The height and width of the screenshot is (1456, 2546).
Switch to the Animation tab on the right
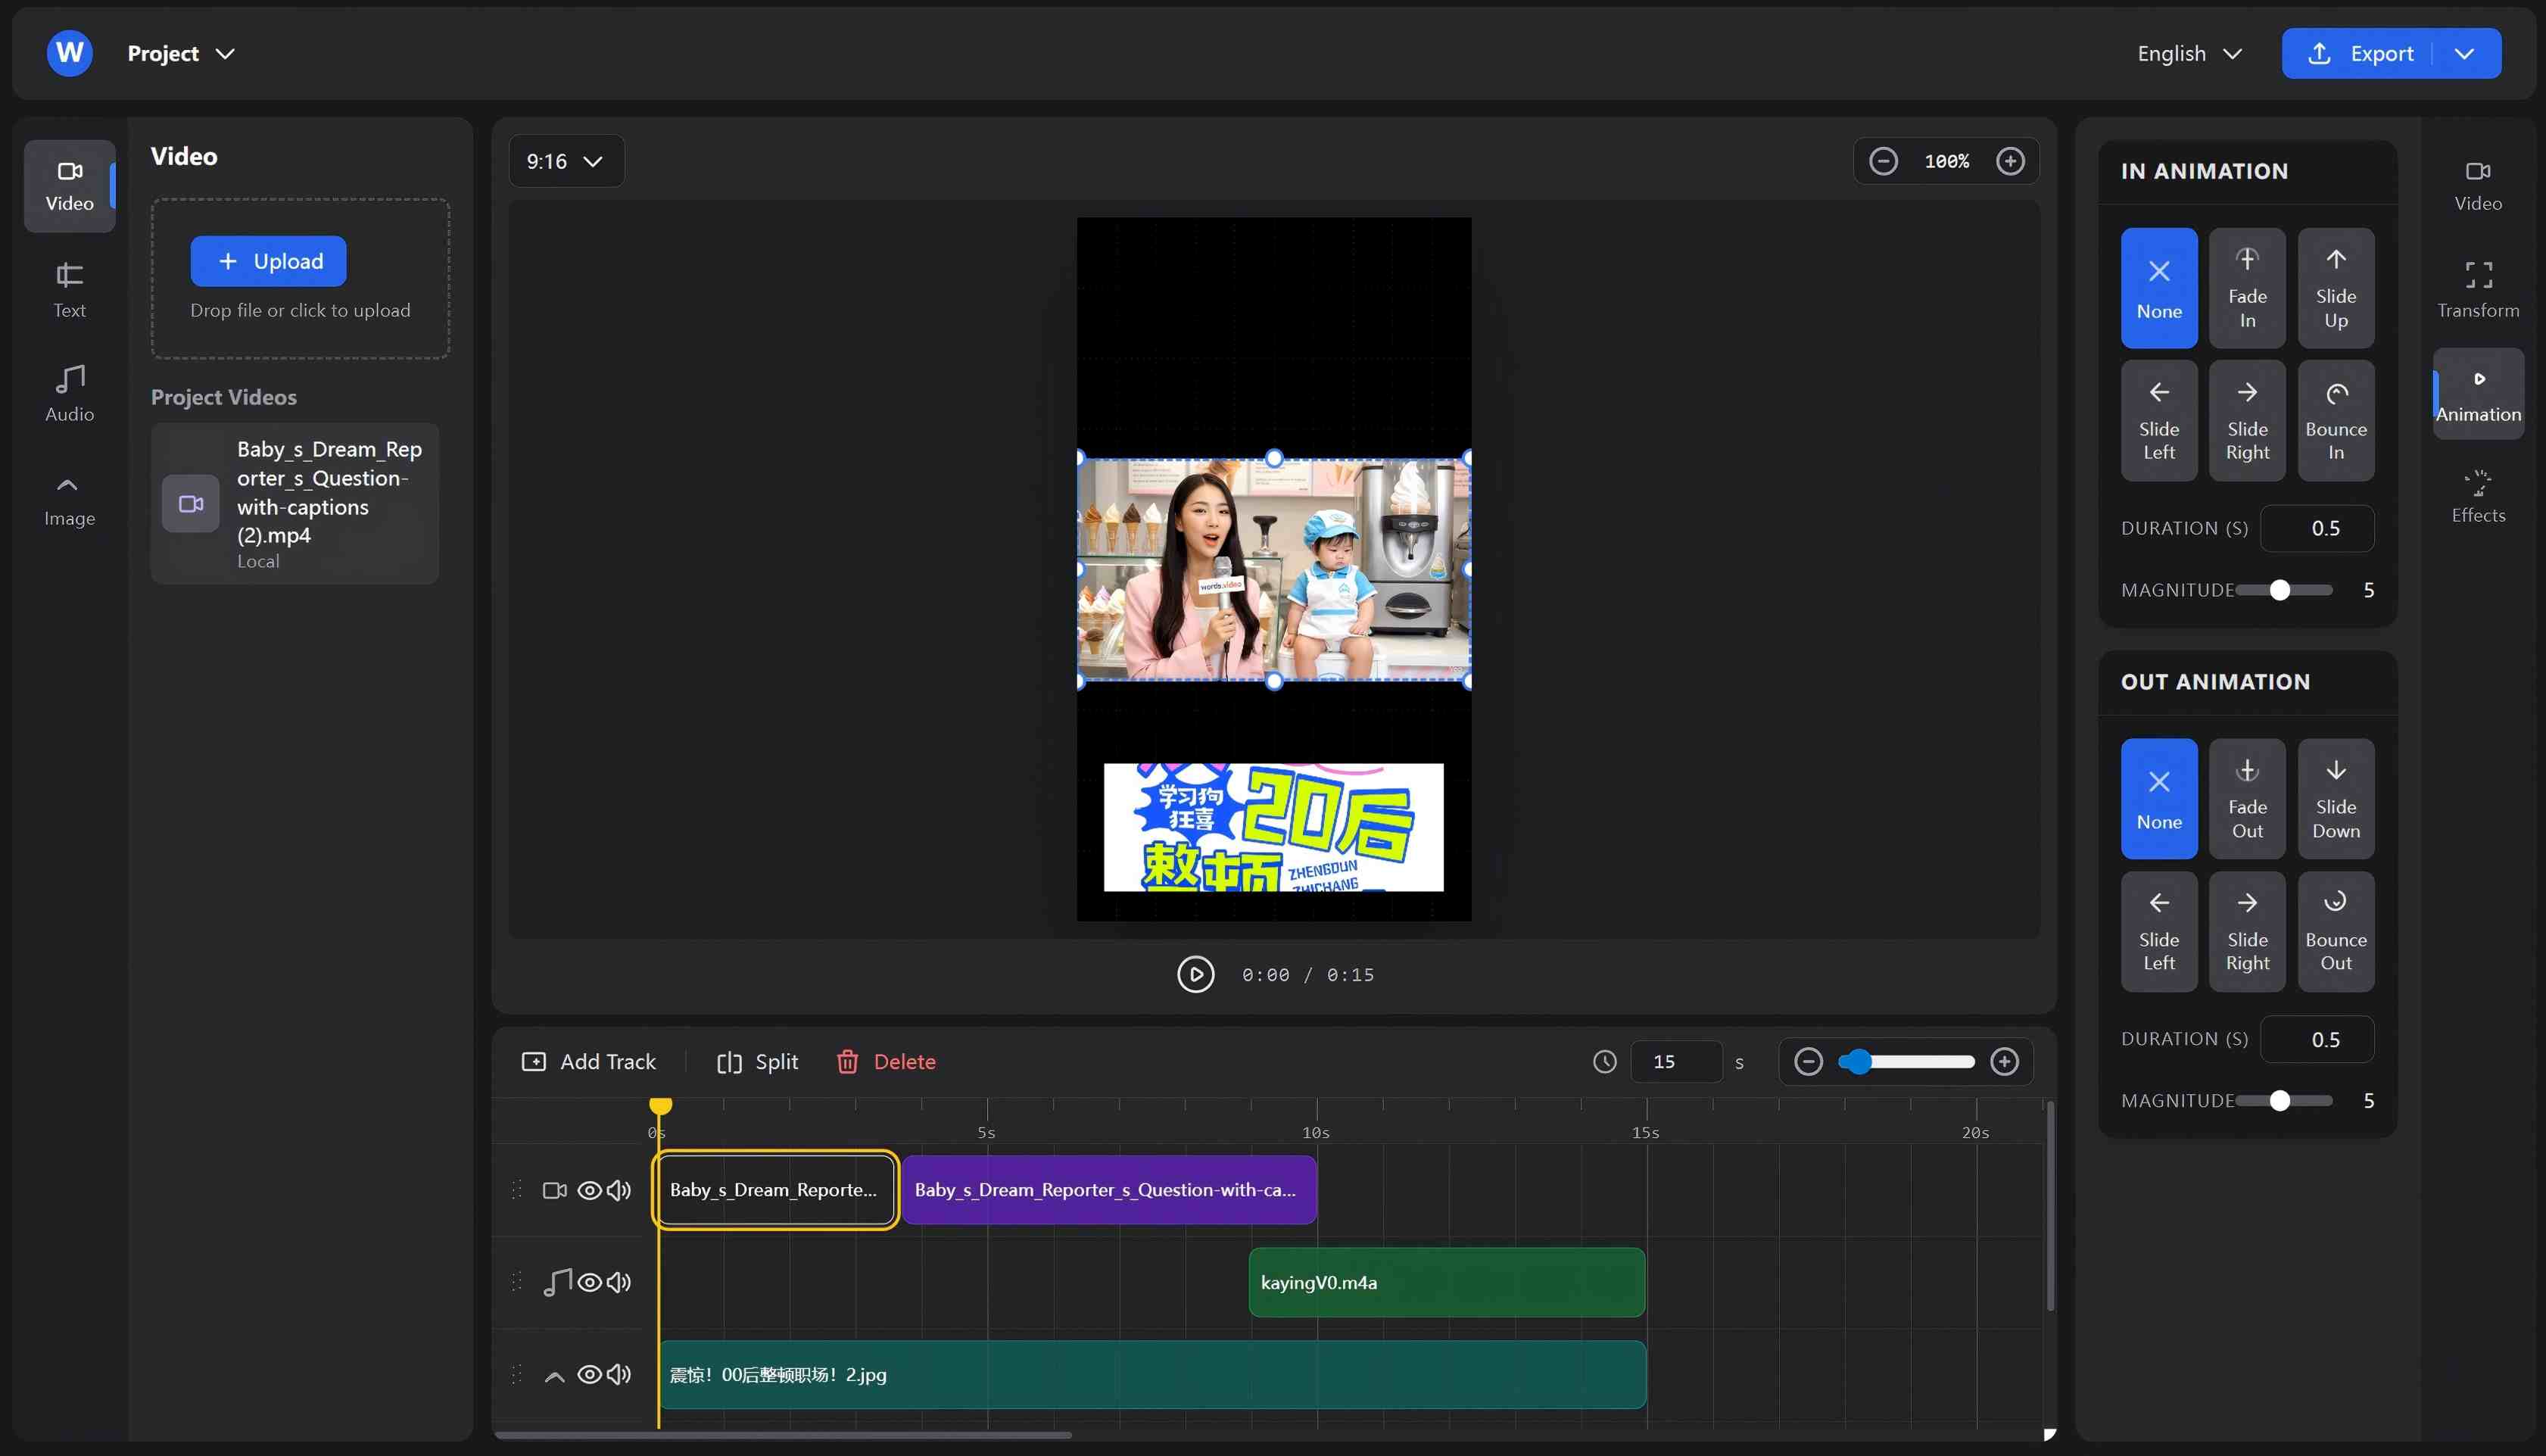(2479, 393)
